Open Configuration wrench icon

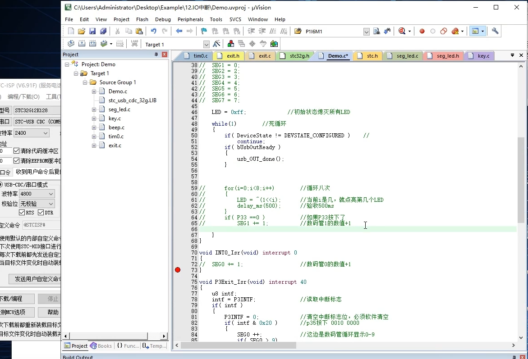[x=495, y=31]
